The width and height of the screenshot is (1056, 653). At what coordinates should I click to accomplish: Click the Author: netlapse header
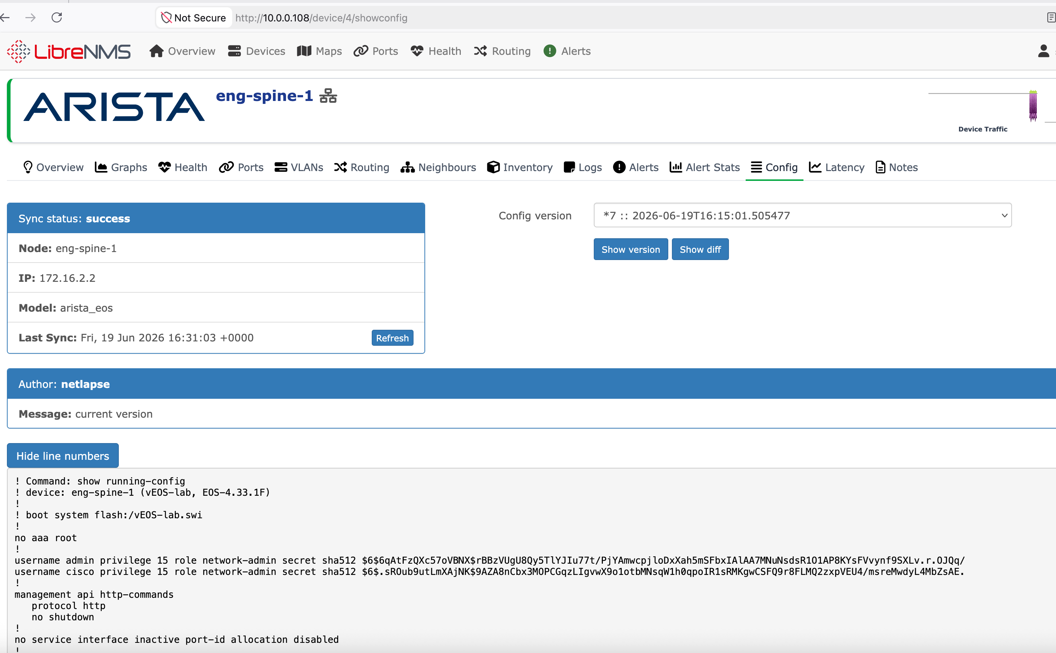(x=532, y=384)
